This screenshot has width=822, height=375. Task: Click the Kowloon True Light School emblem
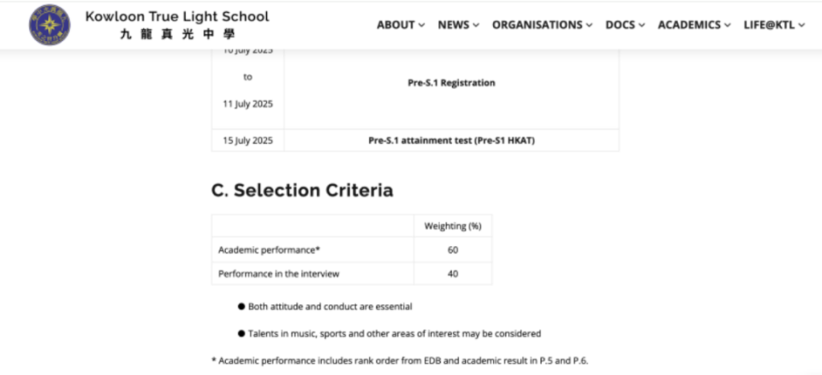point(50,25)
